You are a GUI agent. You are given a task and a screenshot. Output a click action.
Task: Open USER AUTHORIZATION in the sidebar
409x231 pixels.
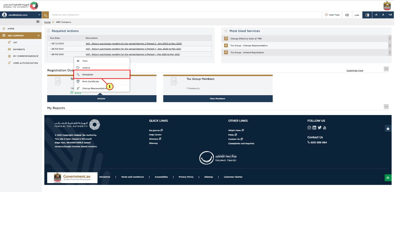tap(25, 63)
